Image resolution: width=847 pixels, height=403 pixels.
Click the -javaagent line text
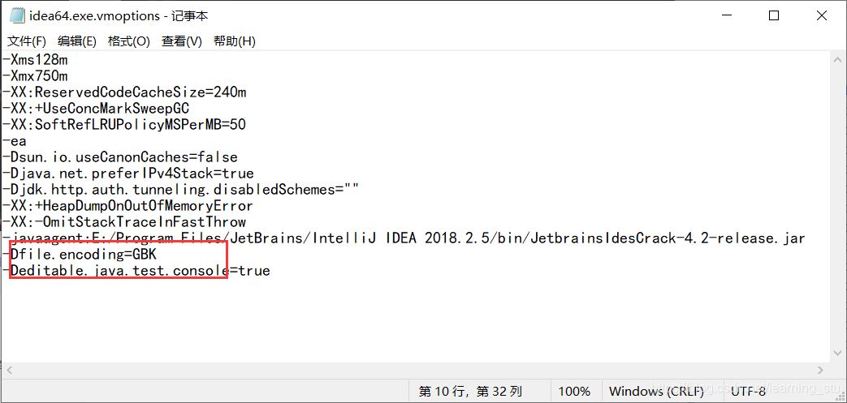coord(406,238)
